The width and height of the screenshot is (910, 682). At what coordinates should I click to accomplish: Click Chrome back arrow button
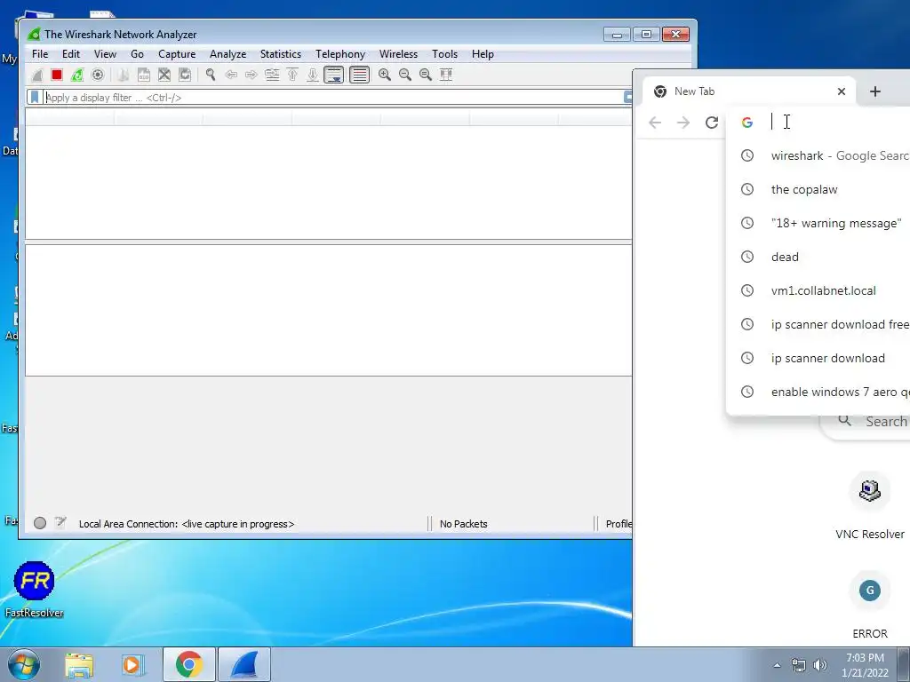tap(655, 123)
